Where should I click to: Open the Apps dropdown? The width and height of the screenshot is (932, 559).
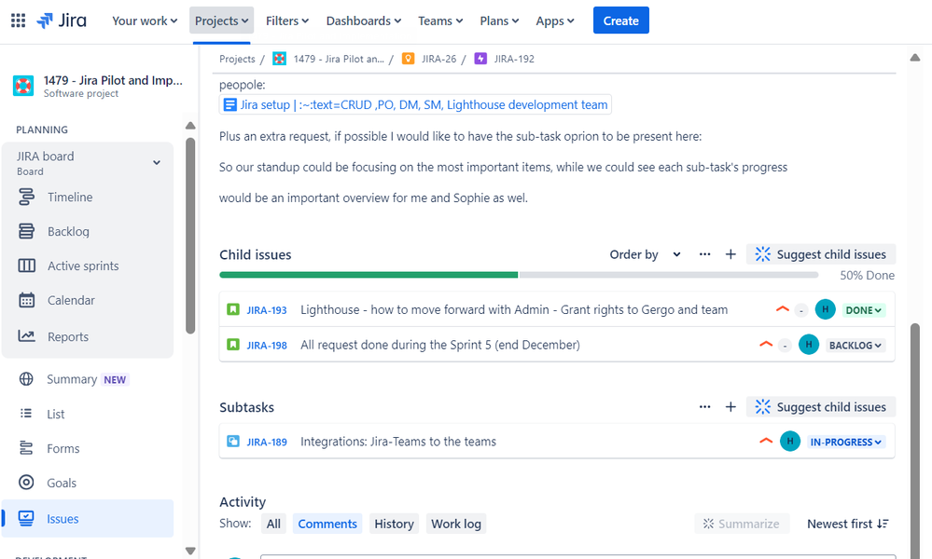tap(555, 20)
